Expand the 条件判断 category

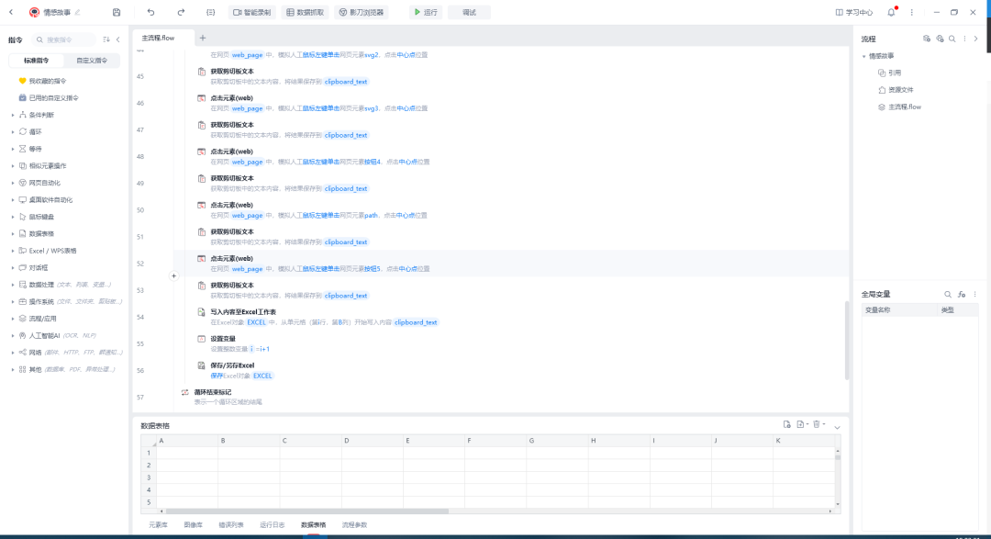coord(13,115)
